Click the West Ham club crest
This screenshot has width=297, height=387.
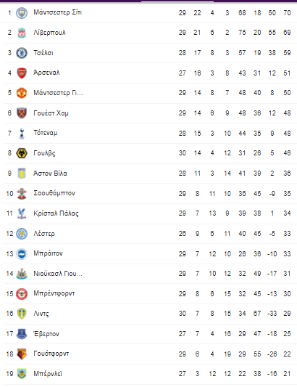pyautogui.click(x=22, y=113)
